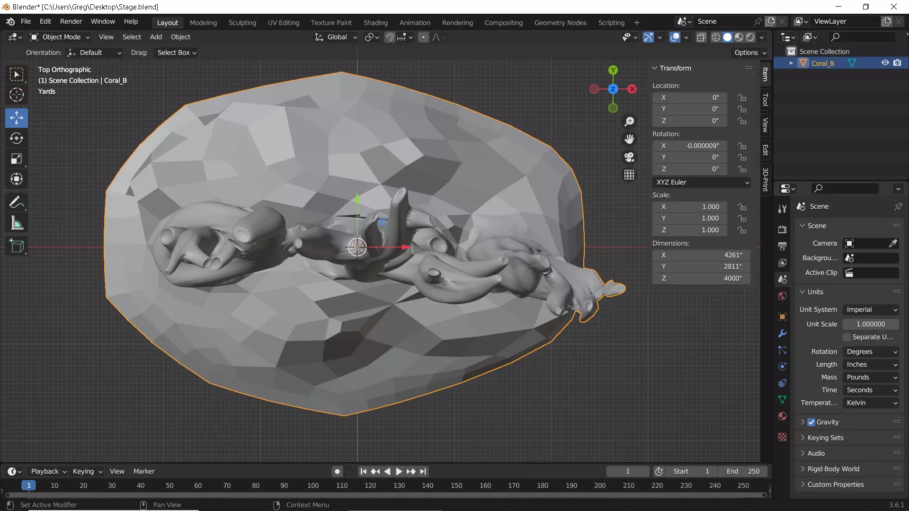Click the 3D cursor tool
909x511 pixels.
click(x=17, y=95)
